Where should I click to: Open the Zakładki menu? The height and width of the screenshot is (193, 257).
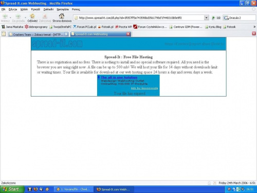click(x=48, y=9)
